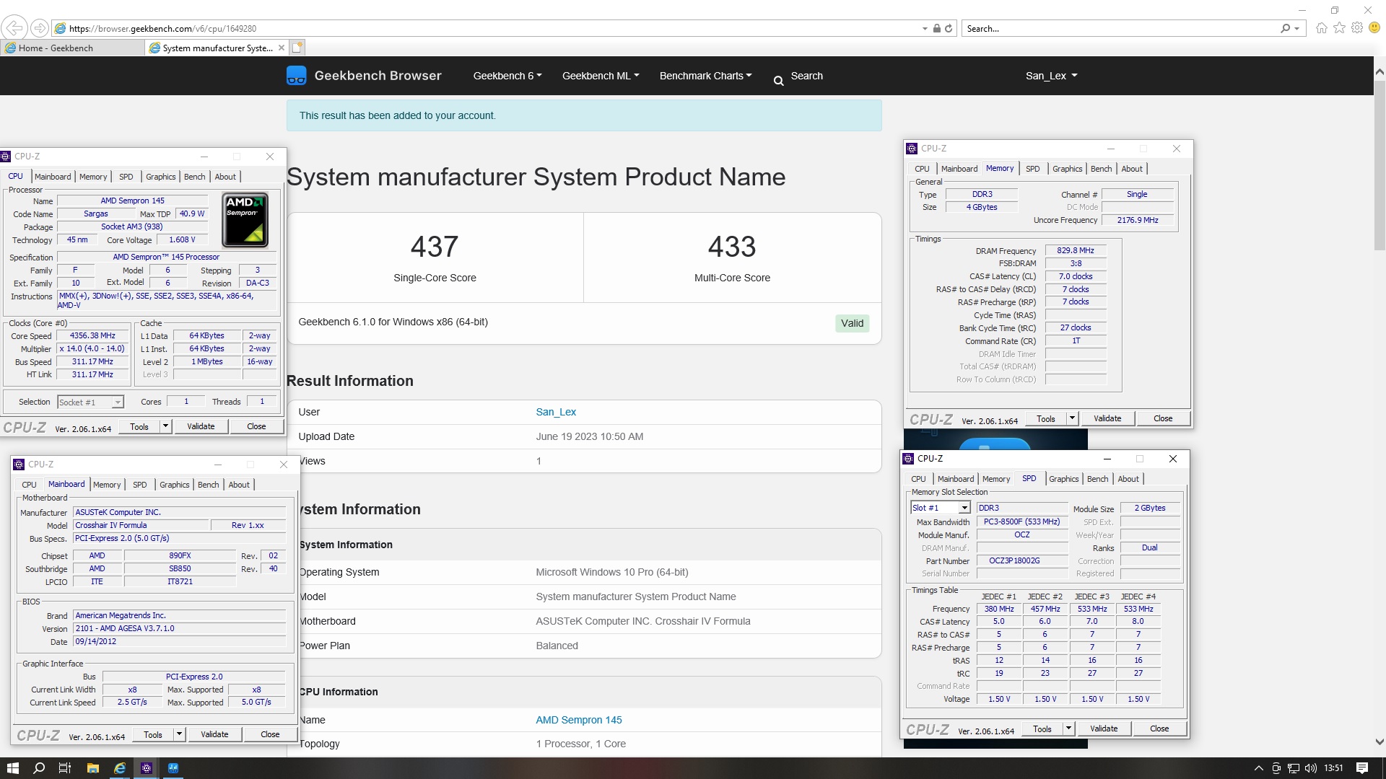1386x779 pixels.
Task: Click the page vertical scrollbar thumb
Action: [x=1379, y=164]
